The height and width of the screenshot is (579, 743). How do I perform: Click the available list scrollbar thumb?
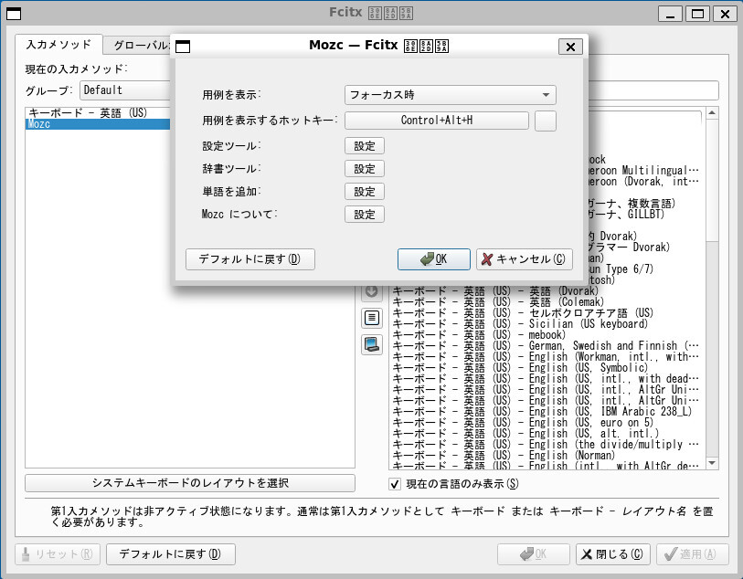pos(712,180)
